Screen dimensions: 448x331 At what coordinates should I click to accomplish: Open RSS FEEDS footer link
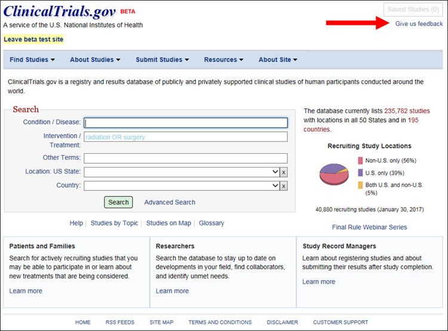(120, 323)
